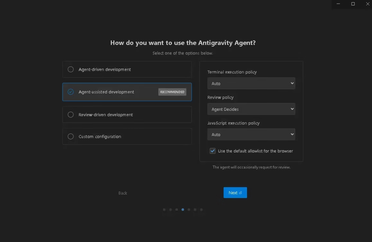Go Back to the previous step
Viewport: 372px width, 242px height.
click(x=123, y=193)
